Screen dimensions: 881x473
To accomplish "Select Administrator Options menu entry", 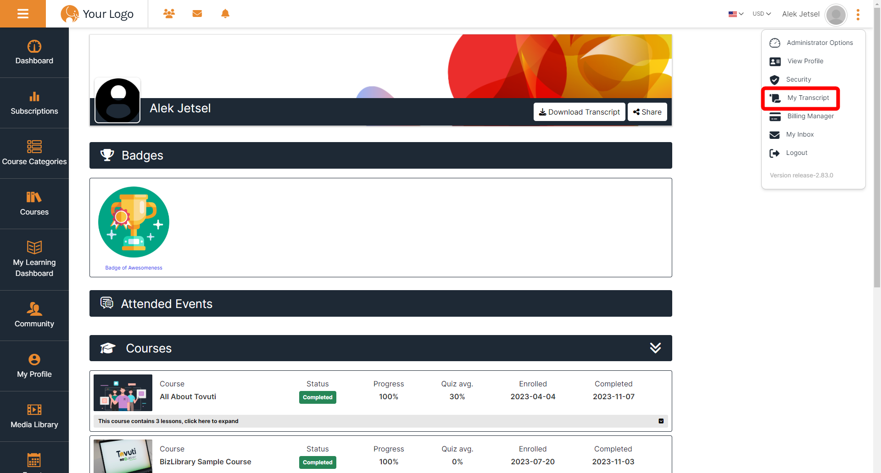I will (x=811, y=43).
